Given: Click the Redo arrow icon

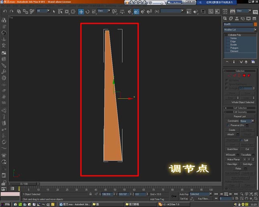Looking at the screenshot, I should click(12, 11).
